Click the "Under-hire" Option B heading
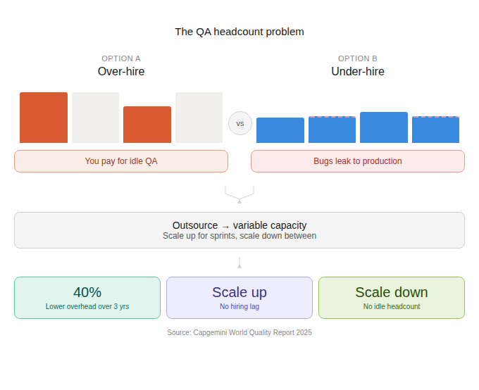 pyautogui.click(x=358, y=71)
